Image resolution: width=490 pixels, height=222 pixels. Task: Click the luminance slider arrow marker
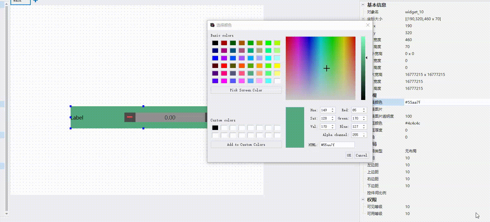(x=366, y=58)
